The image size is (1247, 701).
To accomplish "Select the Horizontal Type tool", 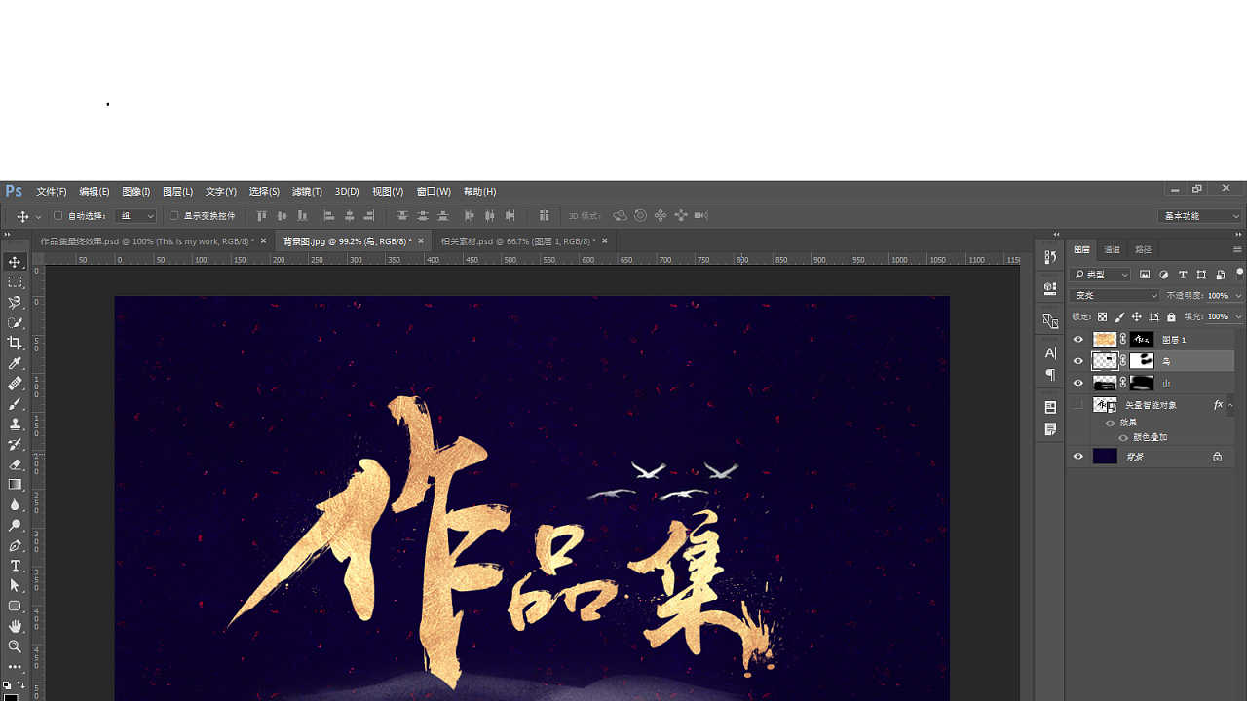I will pos(15,566).
